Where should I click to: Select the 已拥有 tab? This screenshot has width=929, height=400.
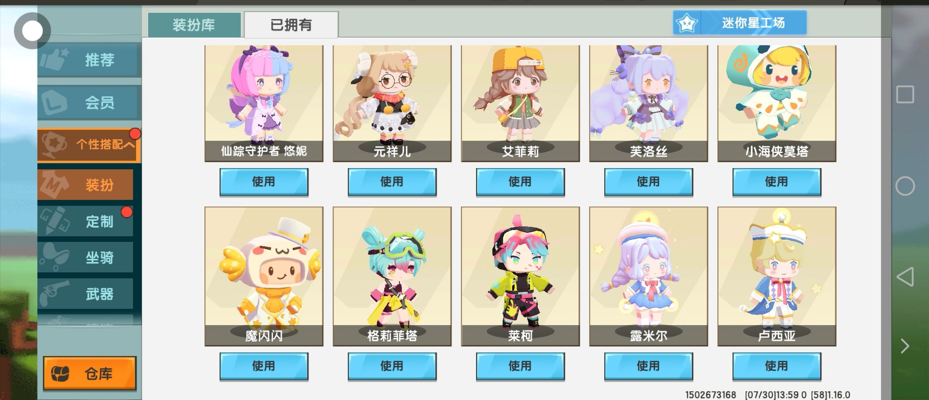(291, 25)
